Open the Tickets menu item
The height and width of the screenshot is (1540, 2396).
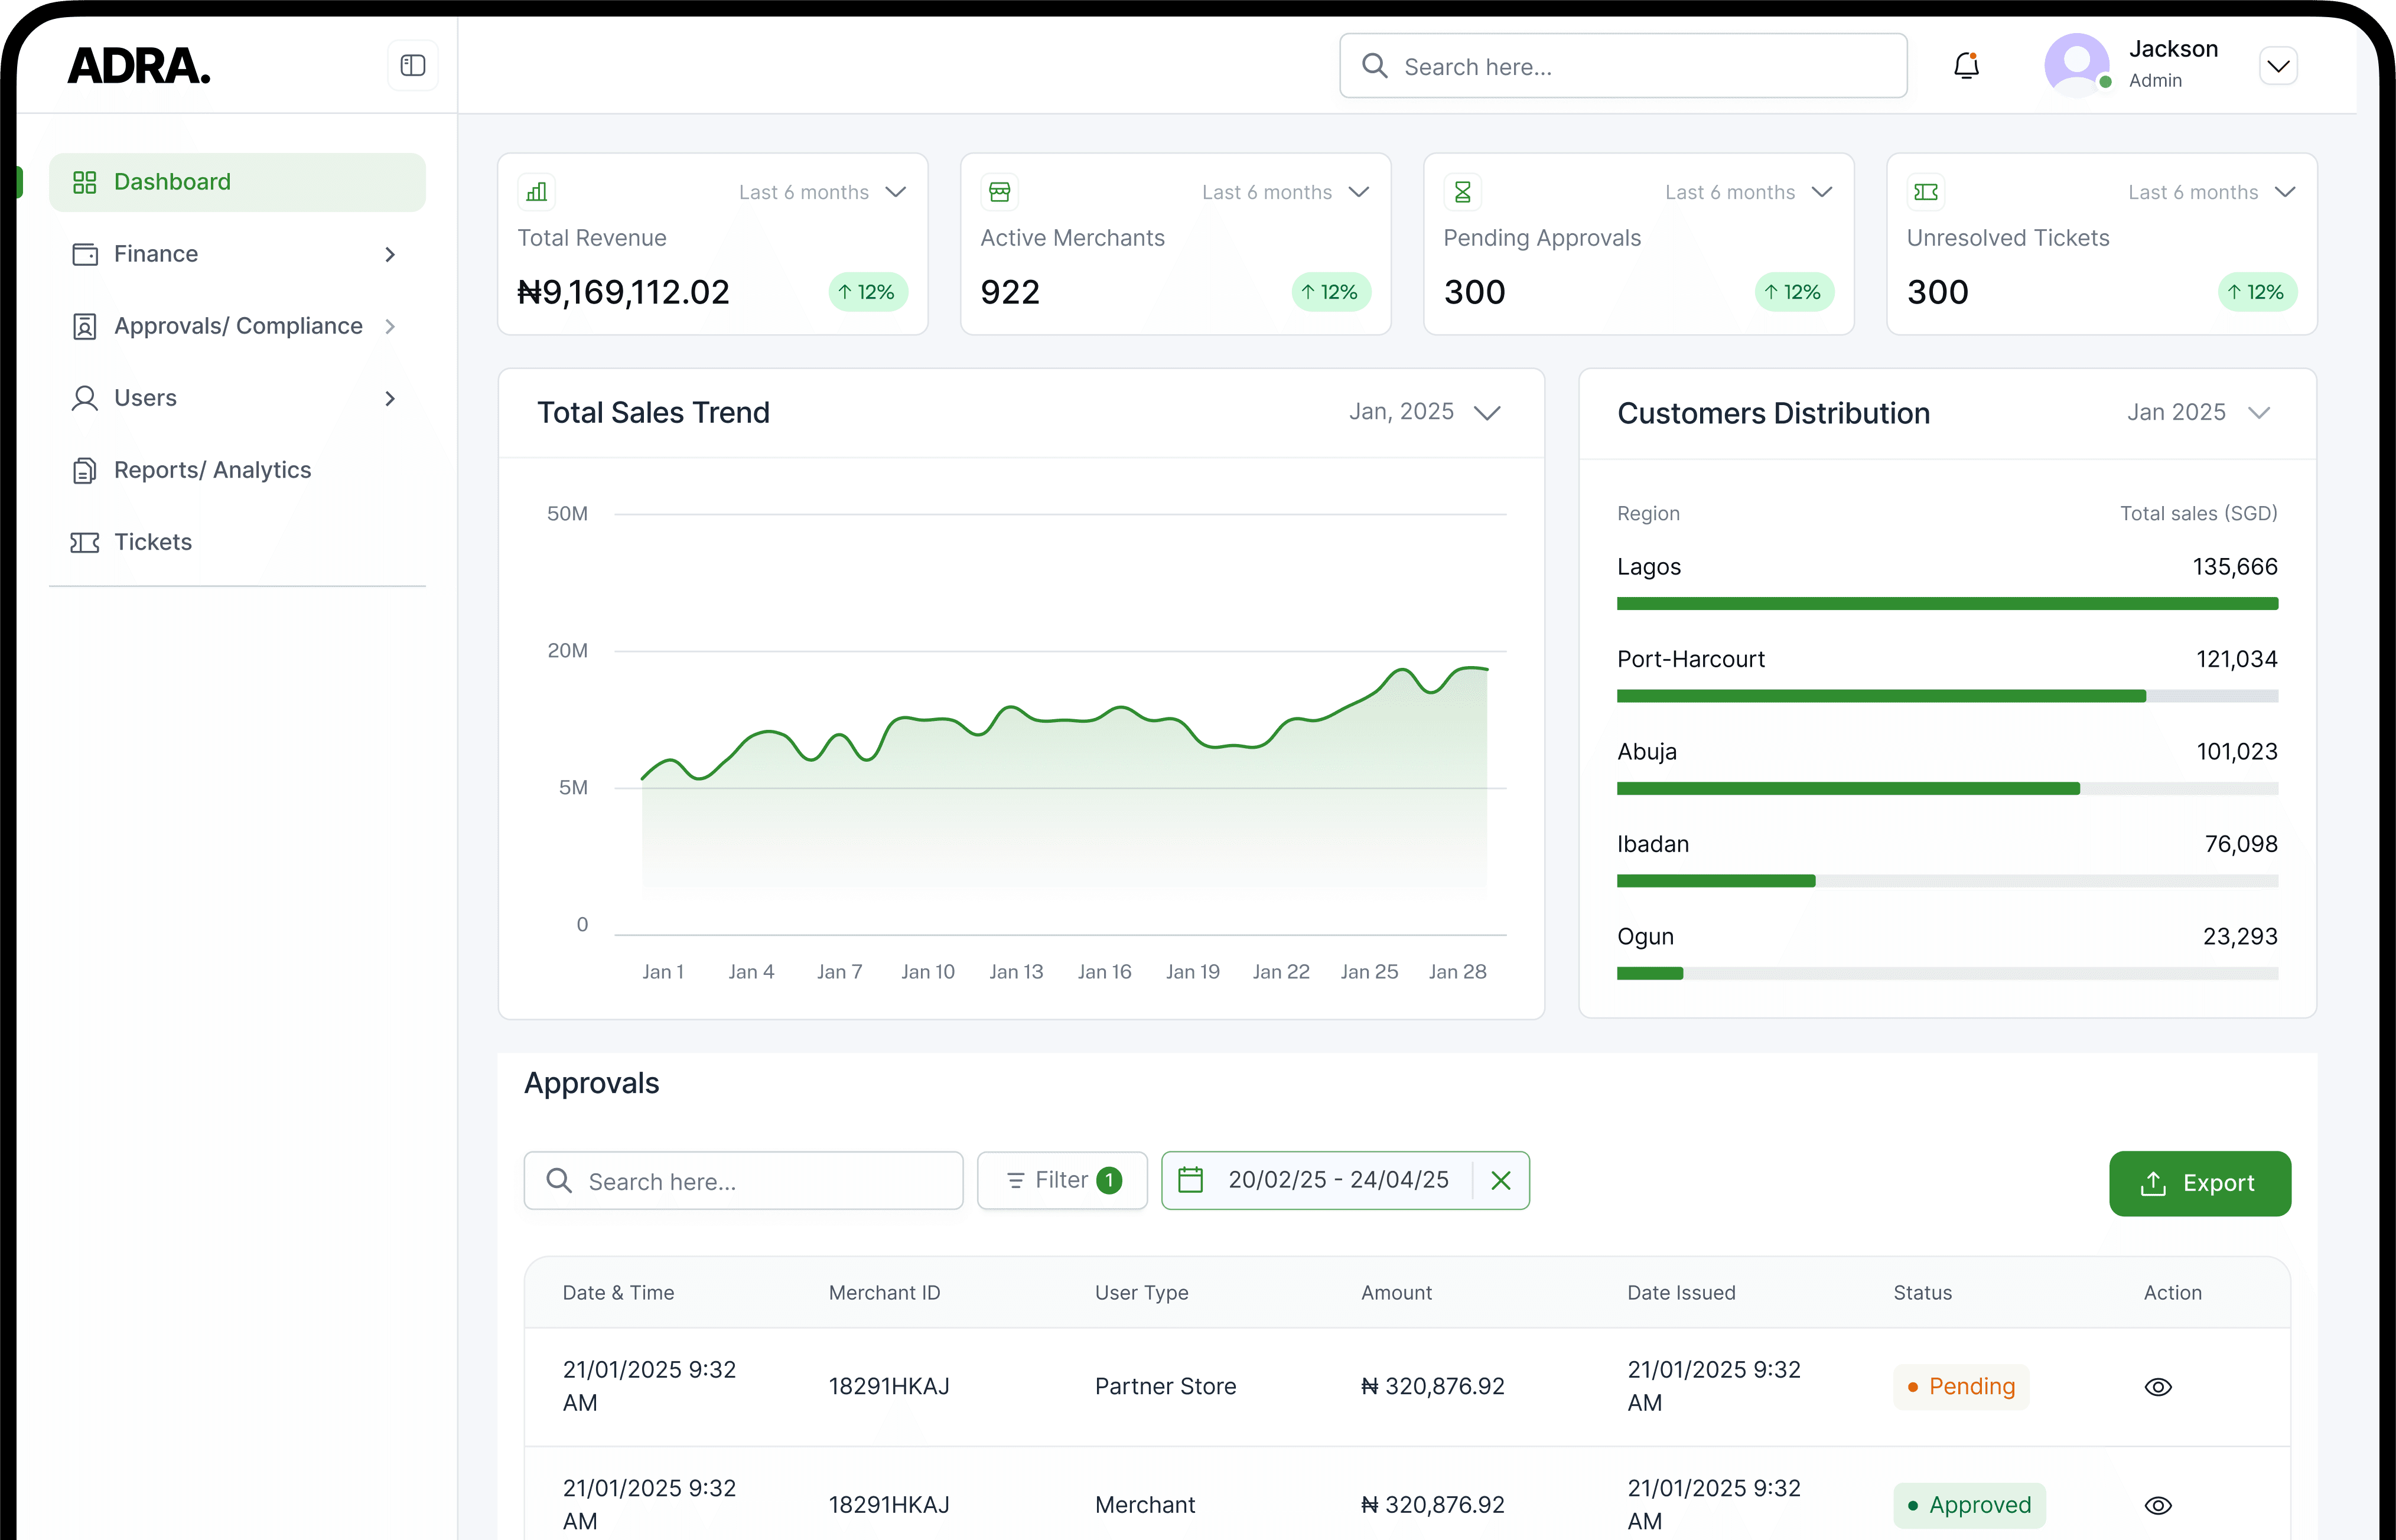click(x=237, y=542)
